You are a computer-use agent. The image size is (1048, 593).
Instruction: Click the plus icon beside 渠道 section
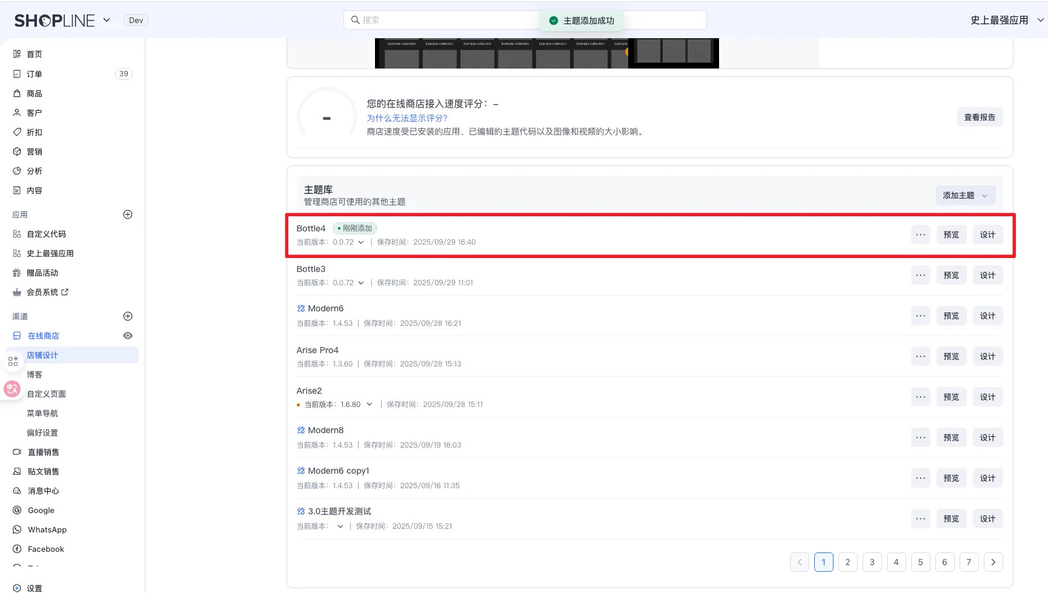128,316
